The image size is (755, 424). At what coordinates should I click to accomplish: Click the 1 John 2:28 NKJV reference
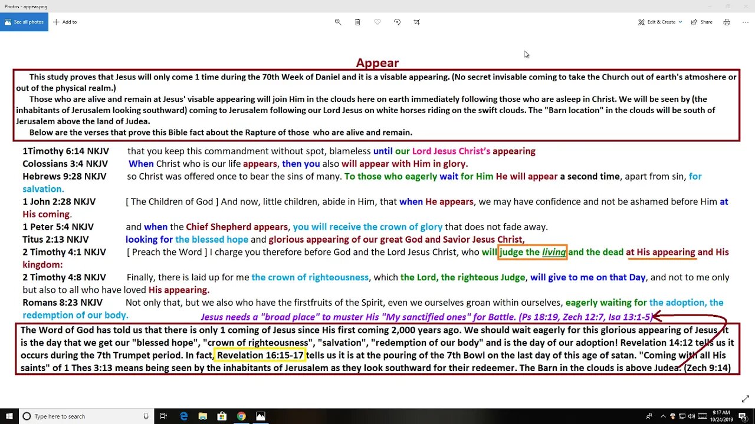pyautogui.click(x=59, y=201)
